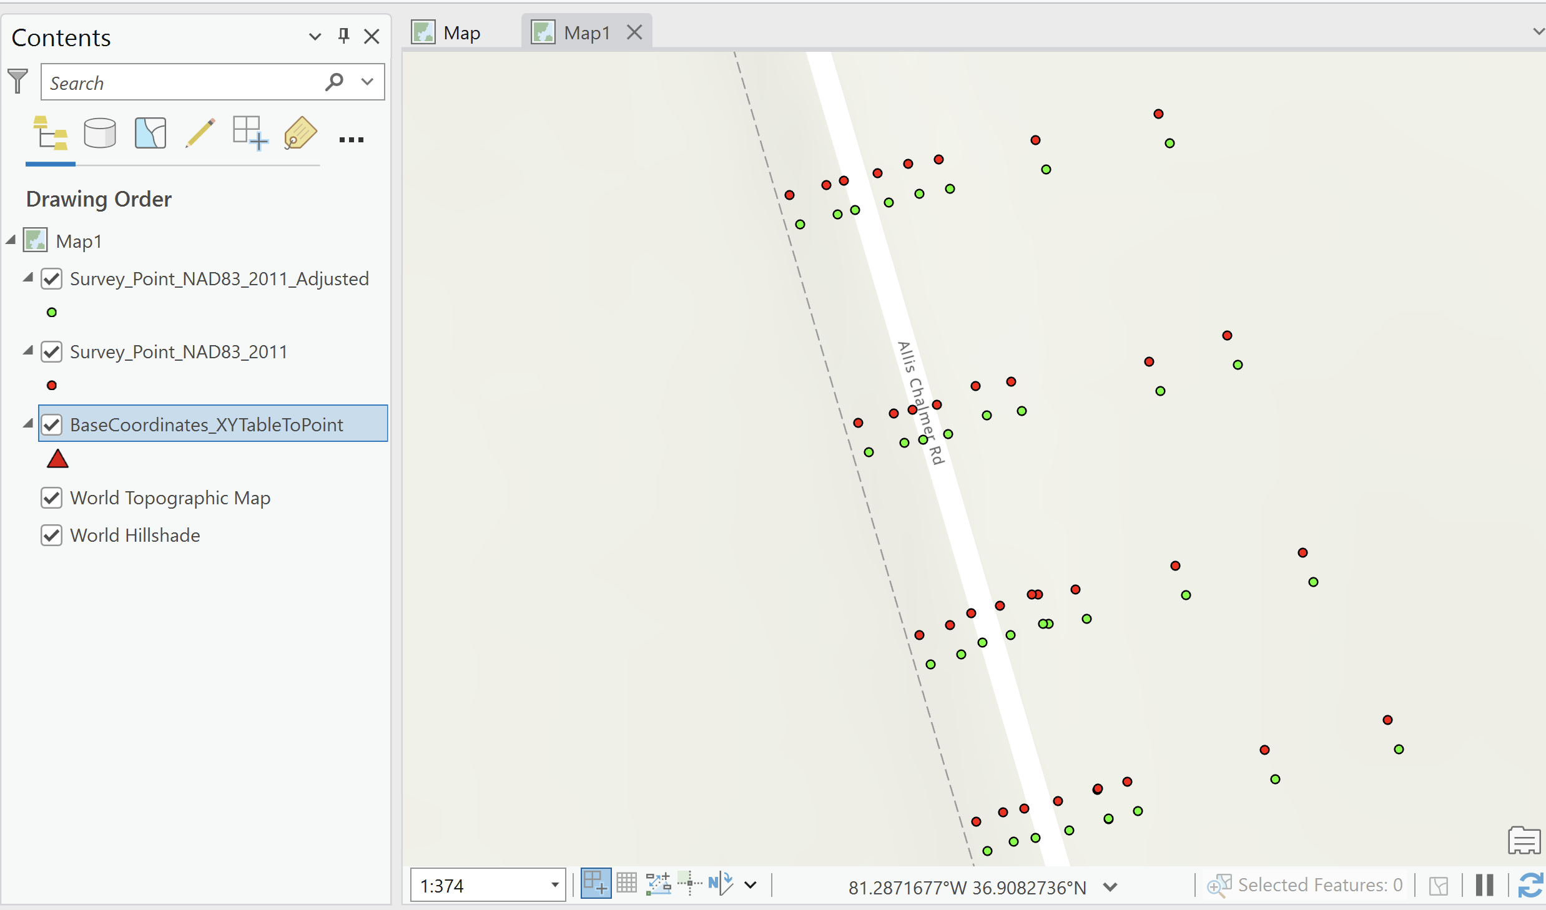Select List By Selection icon
Image resolution: width=1546 pixels, height=910 pixels.
click(x=150, y=134)
